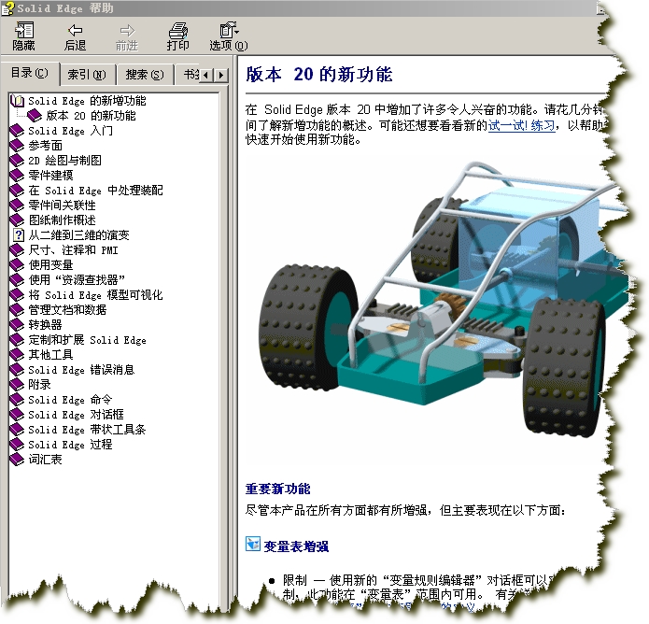Click the right tab-scroll arrow
Image resolution: width=649 pixels, height=624 pixels.
221,76
